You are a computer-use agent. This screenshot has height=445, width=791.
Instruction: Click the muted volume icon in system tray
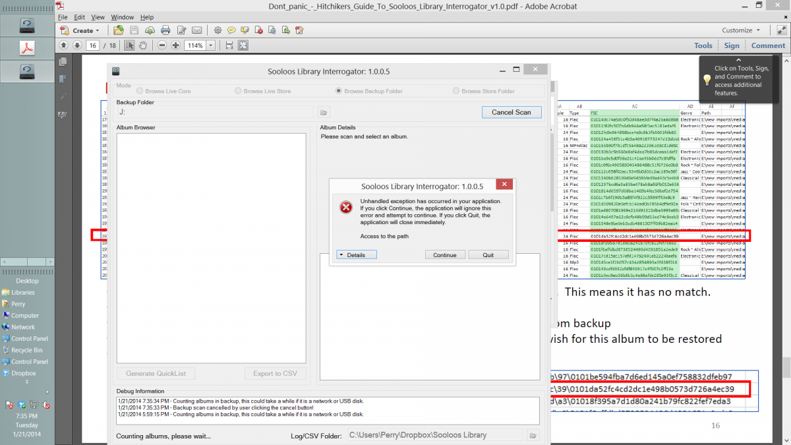coord(47,404)
